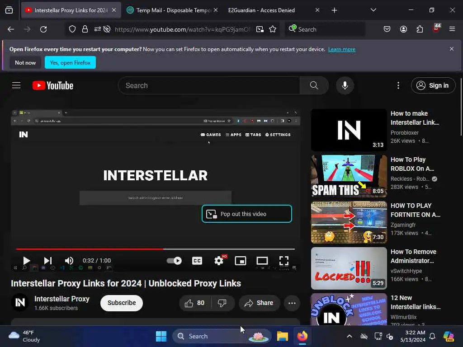Play the video
This screenshot has width=463, height=347.
(x=26, y=261)
